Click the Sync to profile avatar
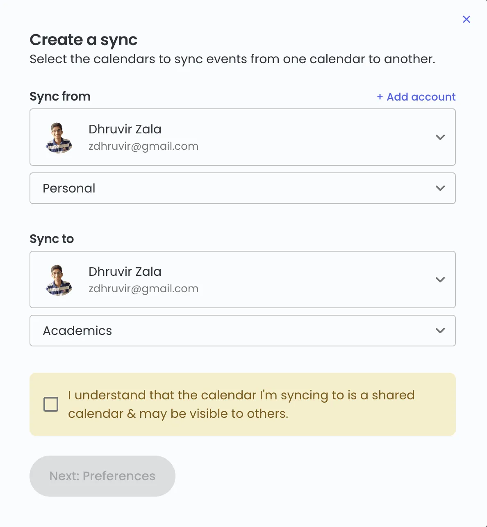Viewport: 487px width, 527px height. click(59, 280)
